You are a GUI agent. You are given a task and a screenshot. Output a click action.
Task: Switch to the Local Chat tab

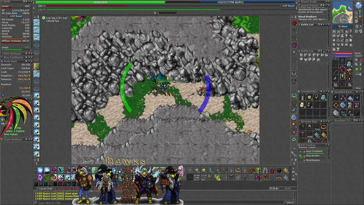(x=46, y=188)
